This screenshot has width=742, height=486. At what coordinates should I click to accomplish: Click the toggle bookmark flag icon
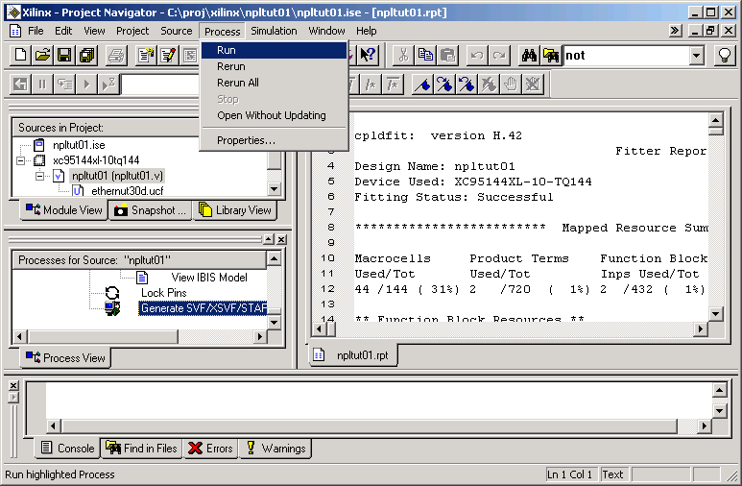pyautogui.click(x=422, y=85)
